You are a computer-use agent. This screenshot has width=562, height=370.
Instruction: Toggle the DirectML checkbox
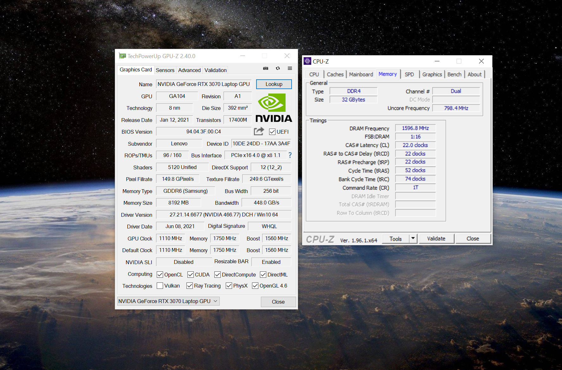point(263,275)
